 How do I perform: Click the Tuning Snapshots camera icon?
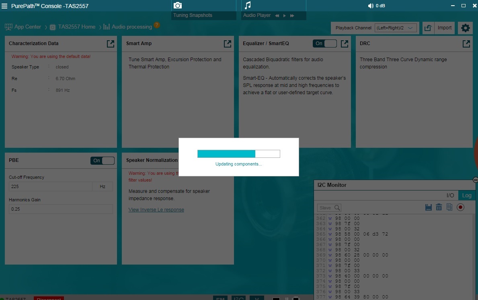[177, 6]
